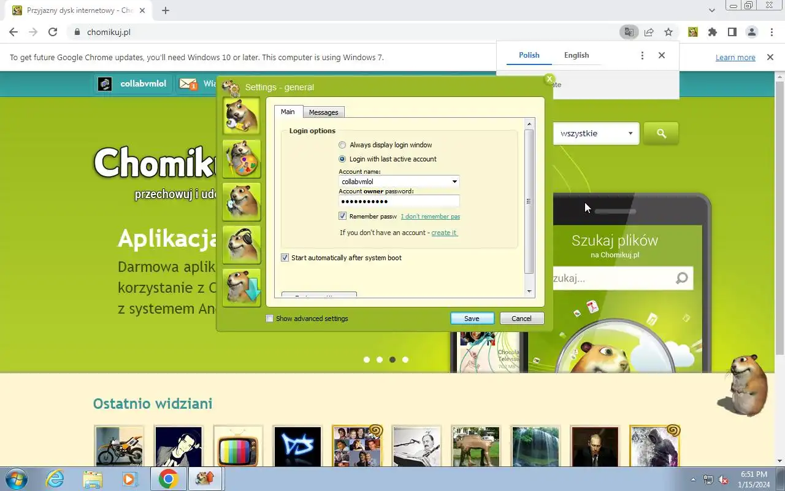Enable Show advanced settings checkbox

(x=269, y=319)
